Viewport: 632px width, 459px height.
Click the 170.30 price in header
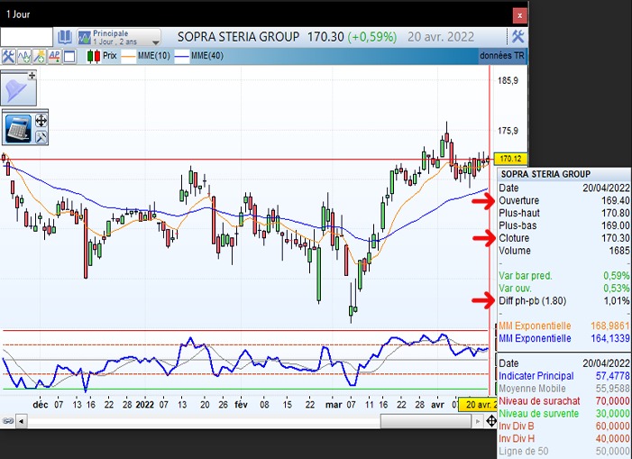[325, 37]
